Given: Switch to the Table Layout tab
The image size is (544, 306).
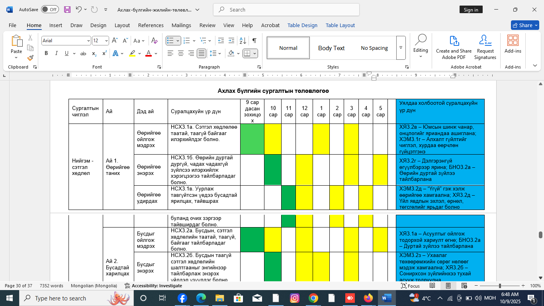Looking at the screenshot, I should point(340,25).
